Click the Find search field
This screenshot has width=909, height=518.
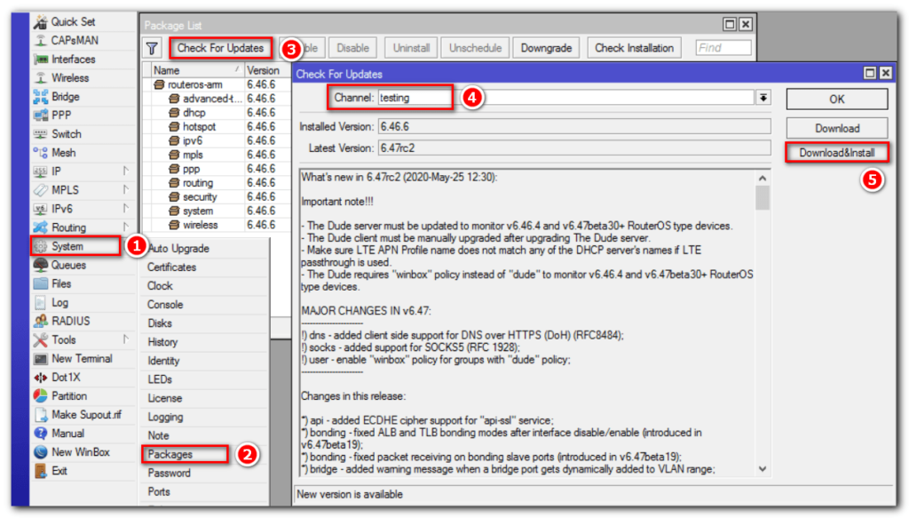[x=723, y=48]
